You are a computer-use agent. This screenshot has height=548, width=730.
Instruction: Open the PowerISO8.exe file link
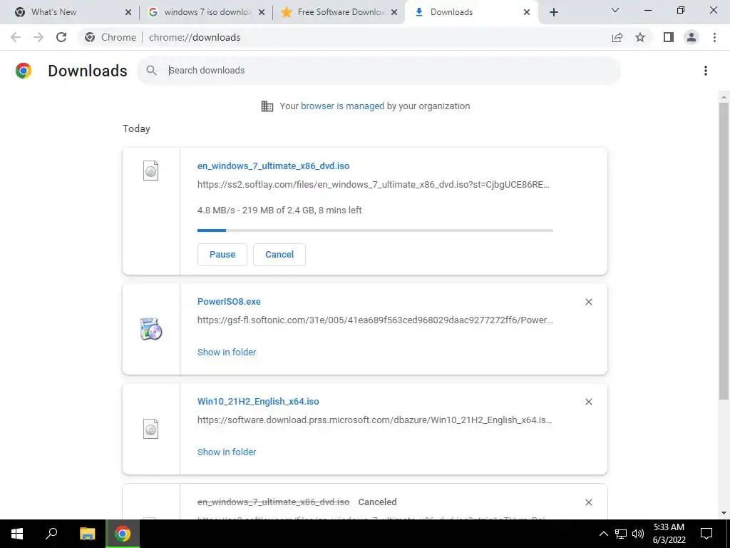[x=229, y=302]
